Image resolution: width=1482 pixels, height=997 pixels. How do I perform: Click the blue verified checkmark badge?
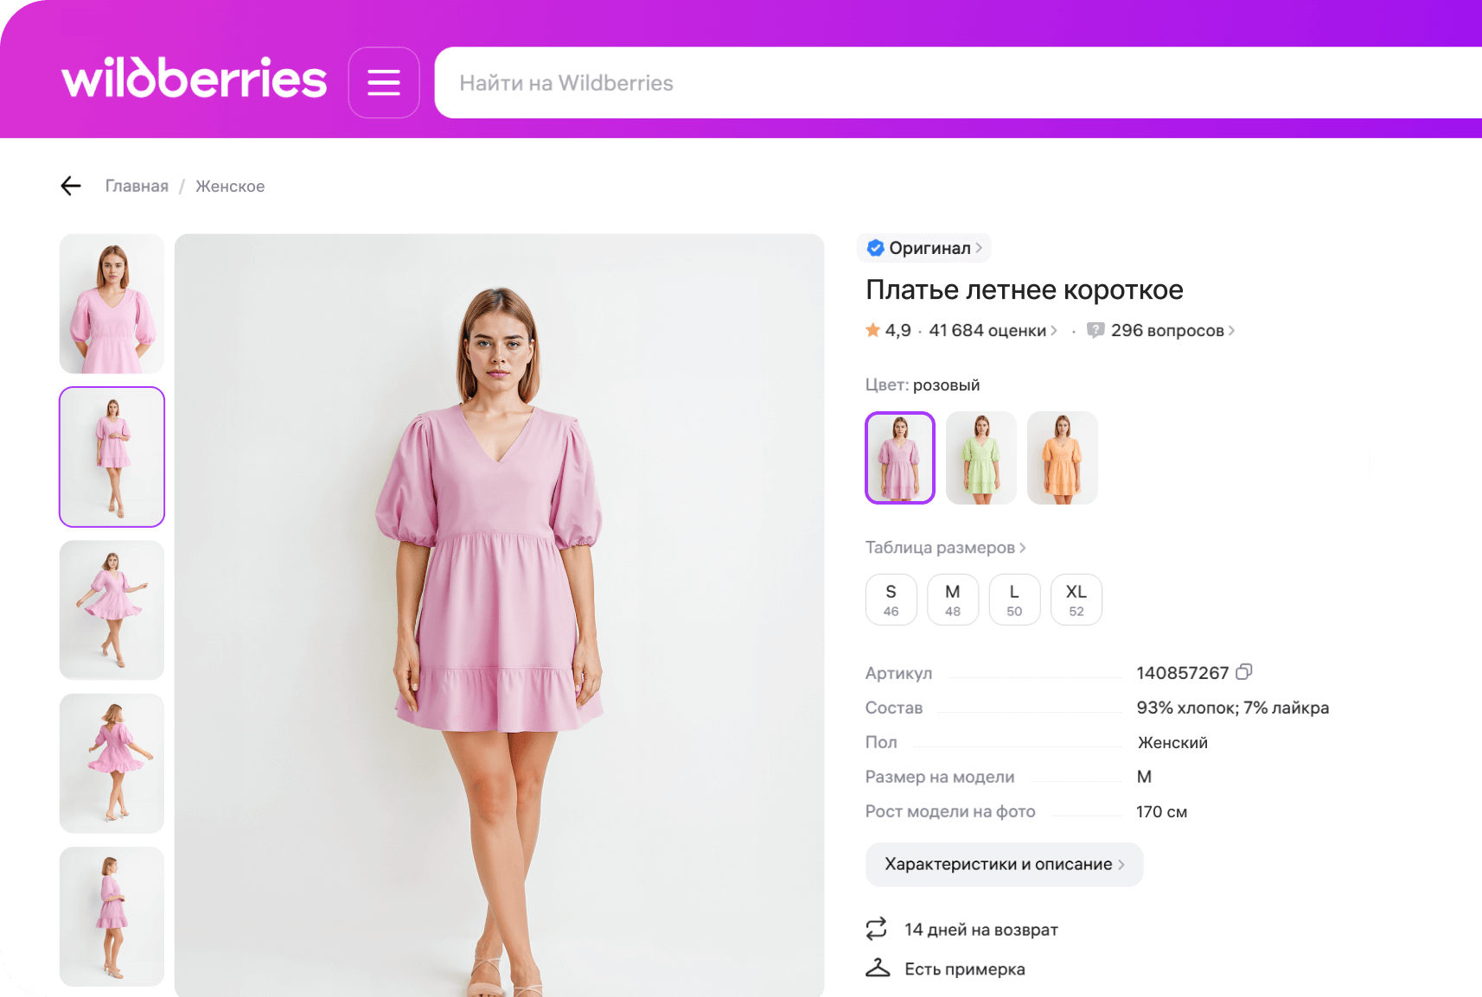click(x=875, y=248)
